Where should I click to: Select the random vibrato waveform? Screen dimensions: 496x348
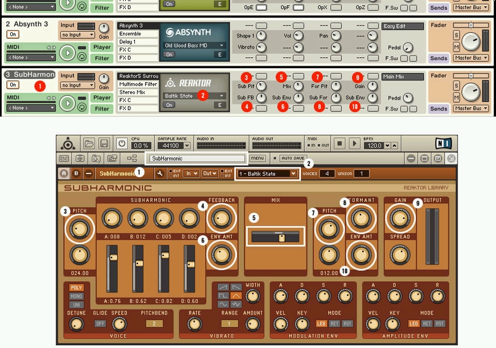(236, 304)
